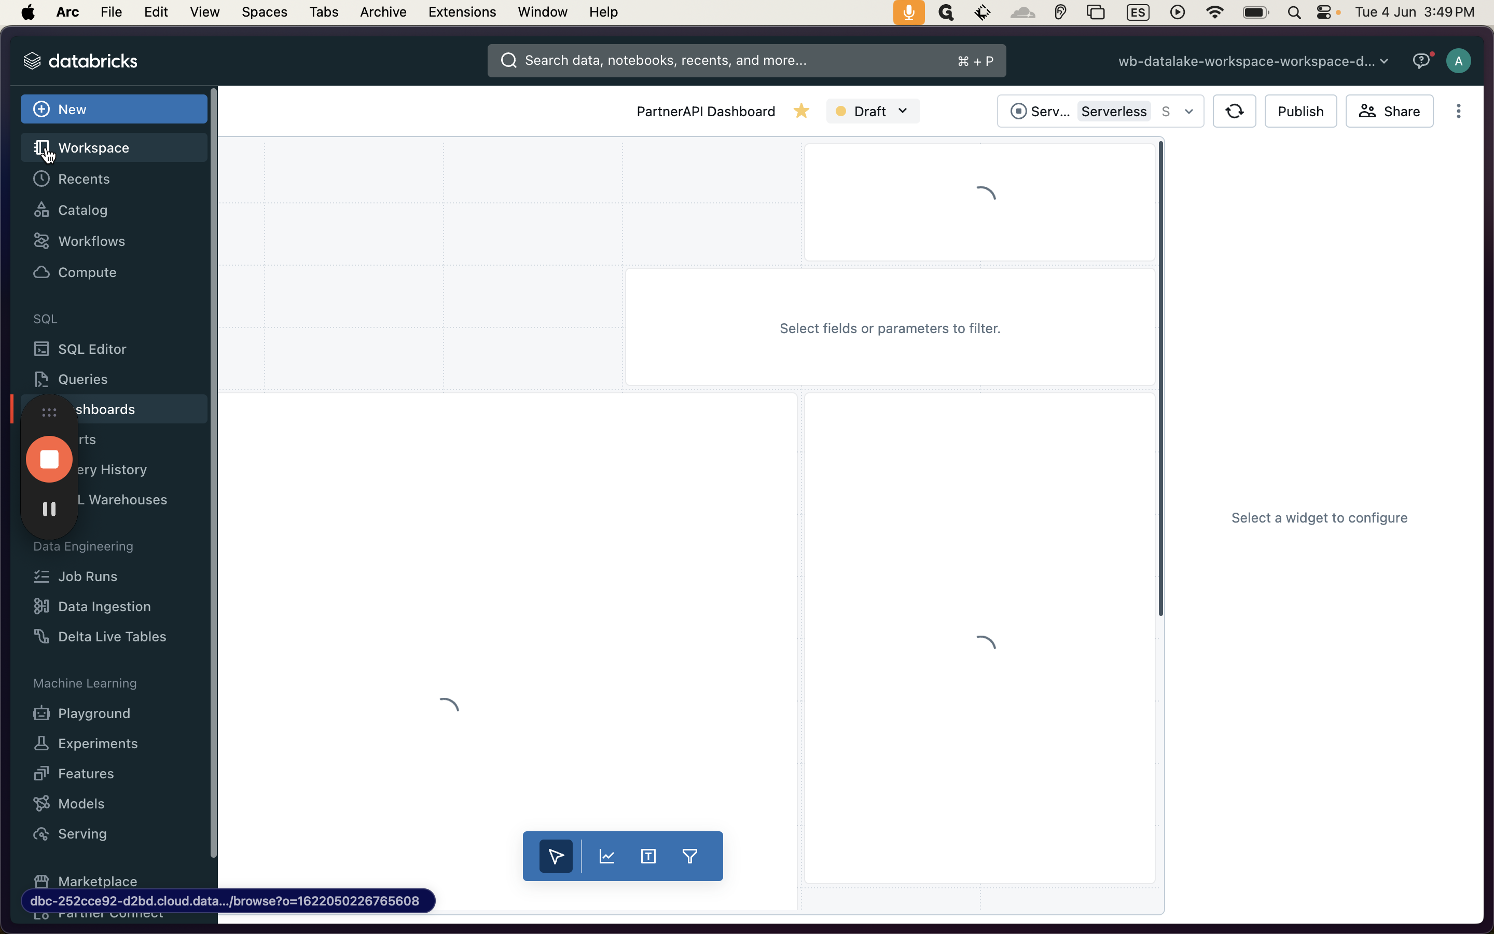This screenshot has width=1494, height=934.
Task: Click the dashboard canvas vertical scrollbar
Action: (x=1160, y=378)
